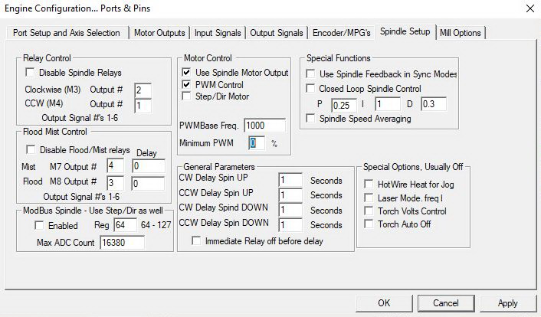Go to the Output Signals tab

277,33
